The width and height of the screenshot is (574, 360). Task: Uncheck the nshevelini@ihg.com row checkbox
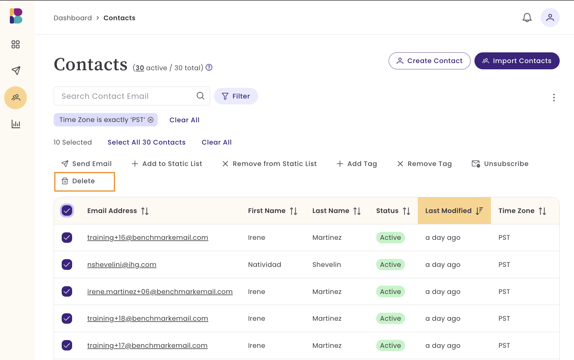(x=67, y=264)
